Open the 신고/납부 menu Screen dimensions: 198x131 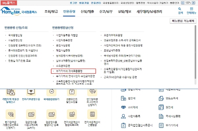[x=106, y=12]
